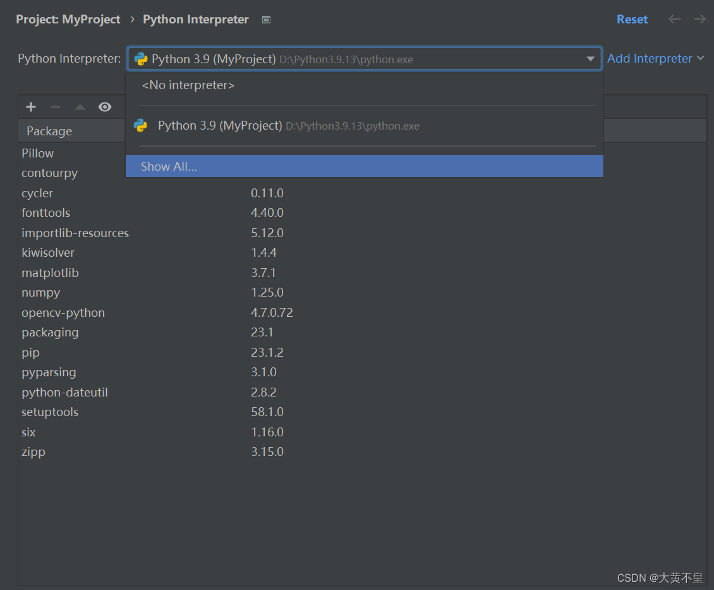Viewport: 714px width, 590px height.
Task: Click version 1.4.4 of kiwisolver
Action: click(x=263, y=253)
